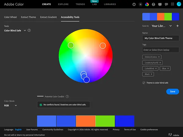Show help for Color Blind Safe tool

pyautogui.click(x=29, y=31)
